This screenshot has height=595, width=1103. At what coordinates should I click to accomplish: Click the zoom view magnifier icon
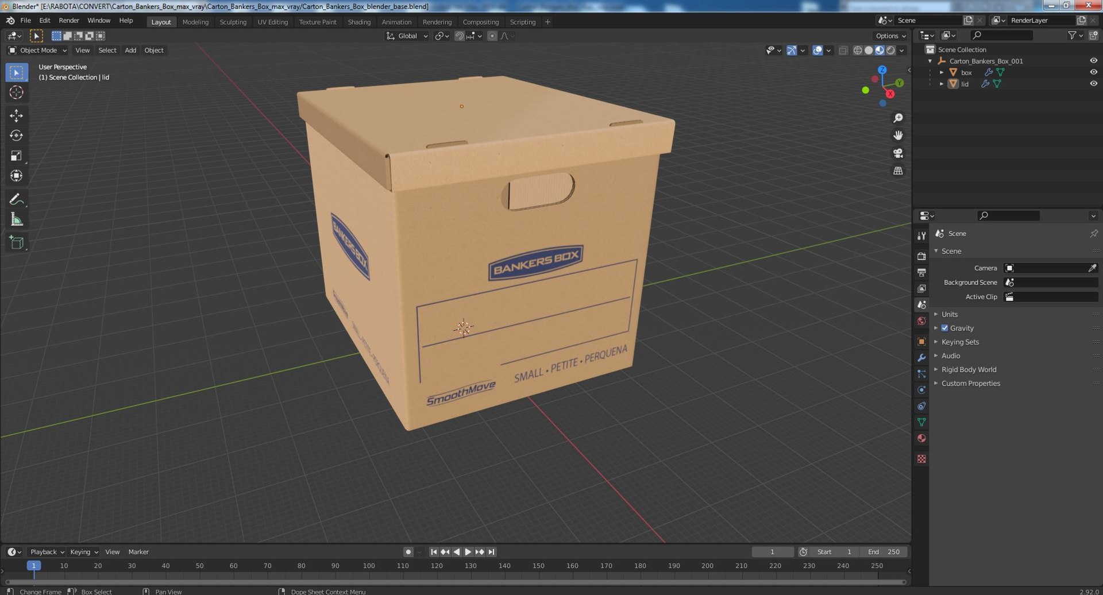click(898, 118)
